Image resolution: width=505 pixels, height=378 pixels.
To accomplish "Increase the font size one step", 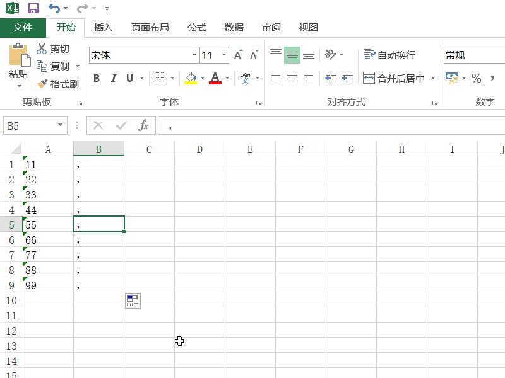I will point(237,54).
